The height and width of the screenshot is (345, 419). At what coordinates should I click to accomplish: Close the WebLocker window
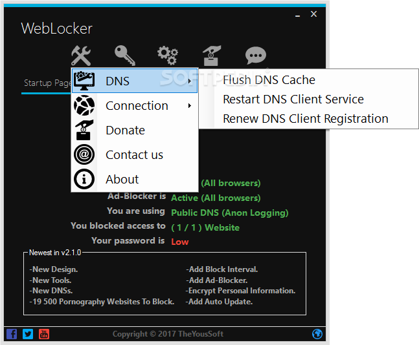point(313,14)
